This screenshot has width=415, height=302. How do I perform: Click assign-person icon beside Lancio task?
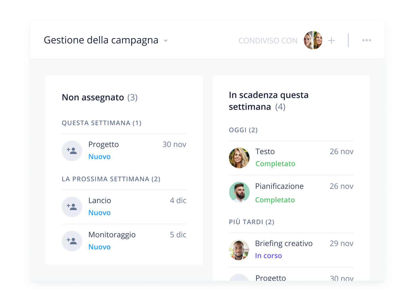72,207
